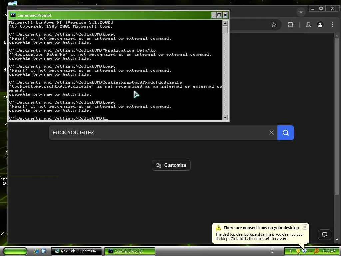The width and height of the screenshot is (341, 256).
Task: Click the Customize button
Action: (171, 165)
